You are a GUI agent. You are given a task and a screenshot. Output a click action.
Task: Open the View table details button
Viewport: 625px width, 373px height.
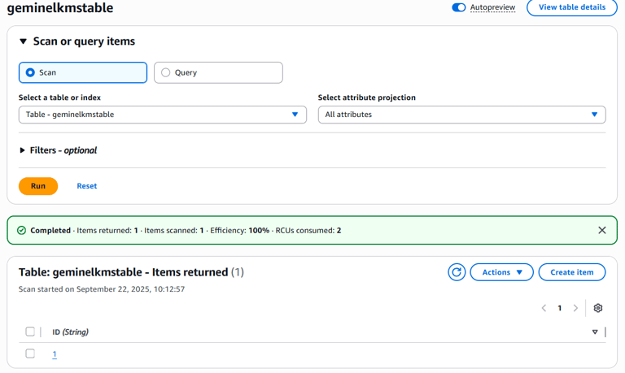point(572,7)
